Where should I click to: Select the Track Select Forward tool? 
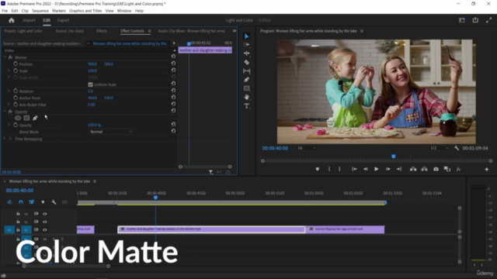click(x=247, y=45)
